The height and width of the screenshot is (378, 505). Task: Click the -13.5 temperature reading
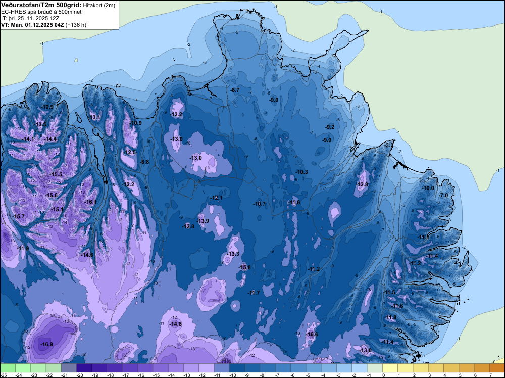[x=40, y=124]
